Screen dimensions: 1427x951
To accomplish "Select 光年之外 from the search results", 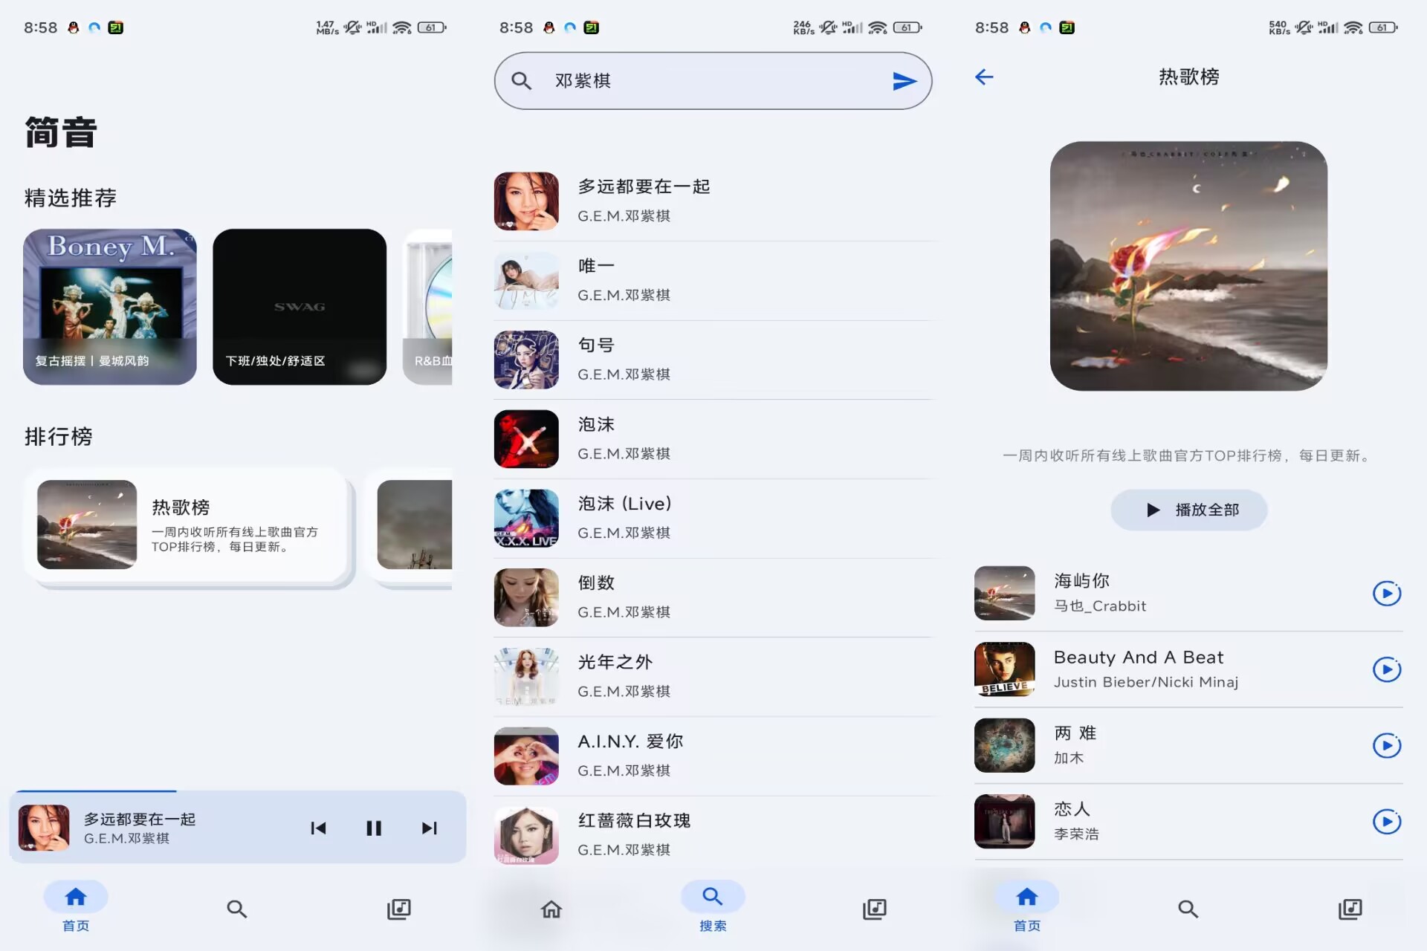I will 713,675.
